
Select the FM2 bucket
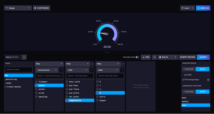19,75
